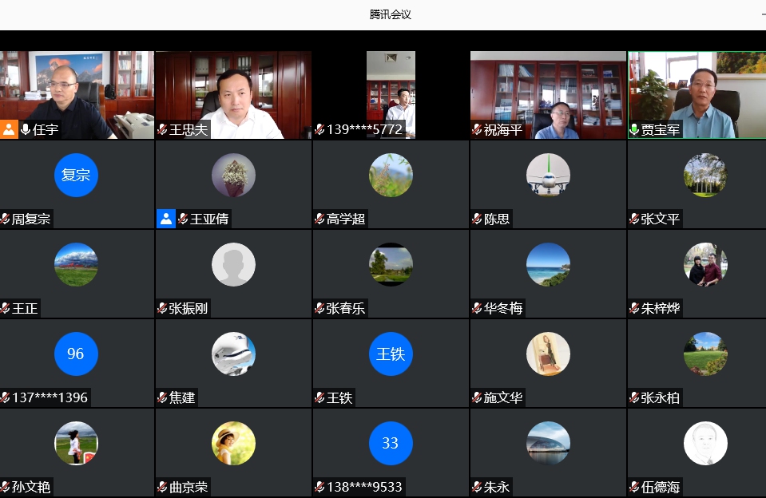Click 张永柏's green lawn avatar
The image size is (766, 498).
705,354
